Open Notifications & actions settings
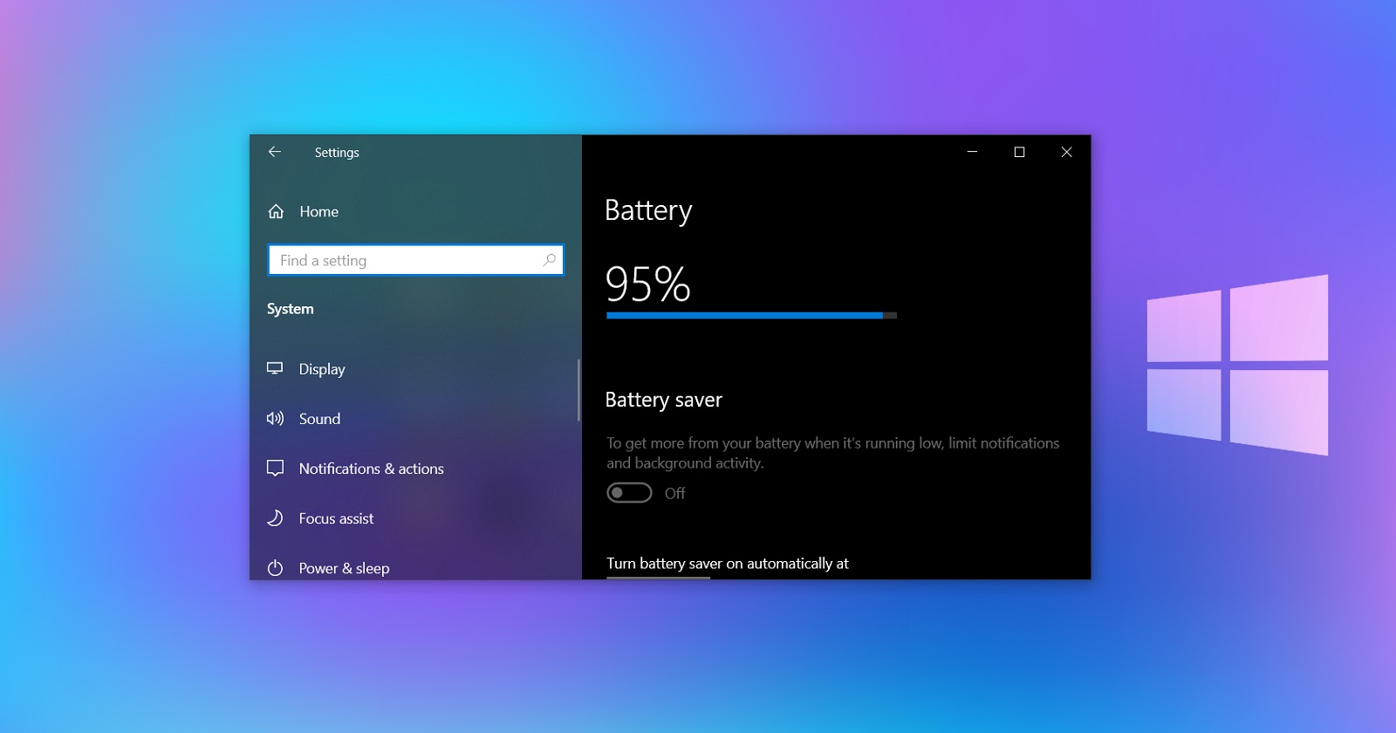 pyautogui.click(x=371, y=469)
